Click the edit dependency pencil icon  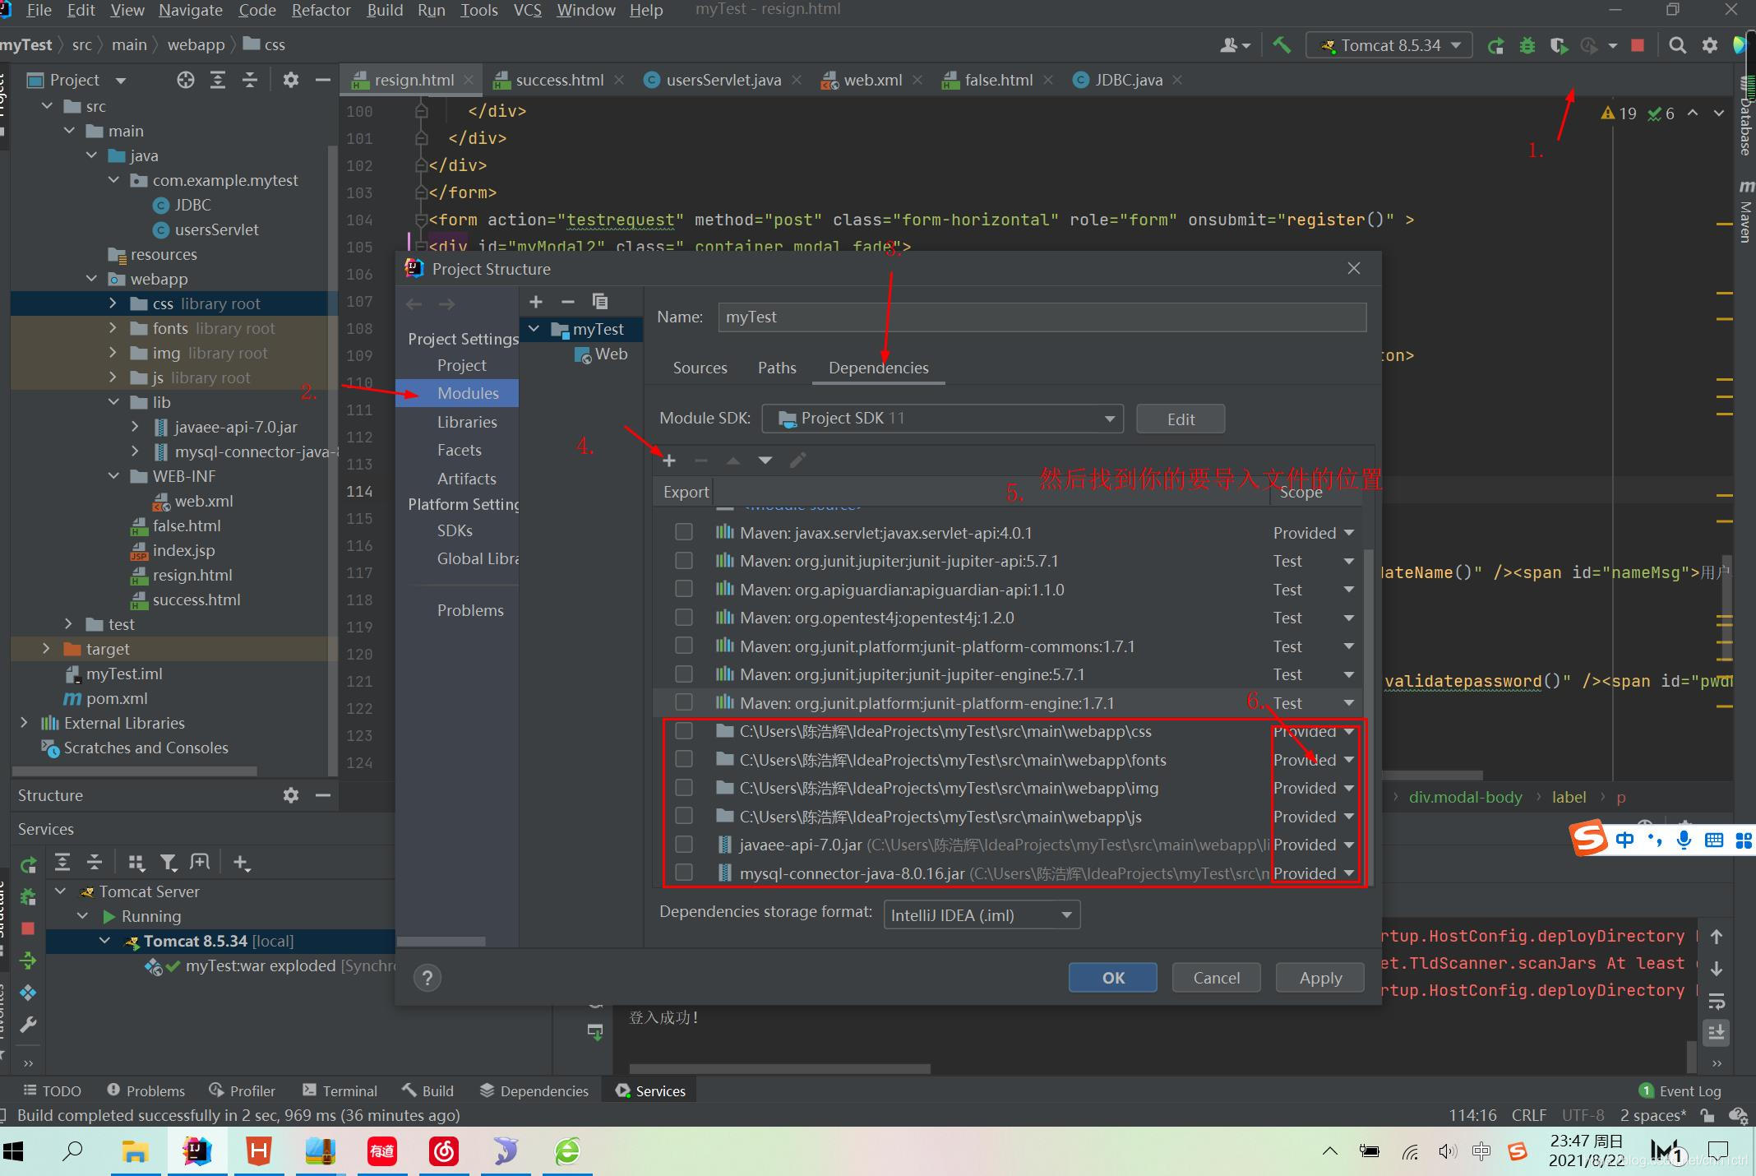[797, 461]
